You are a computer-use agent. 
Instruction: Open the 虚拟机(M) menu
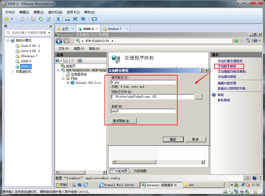(x=55, y=12)
